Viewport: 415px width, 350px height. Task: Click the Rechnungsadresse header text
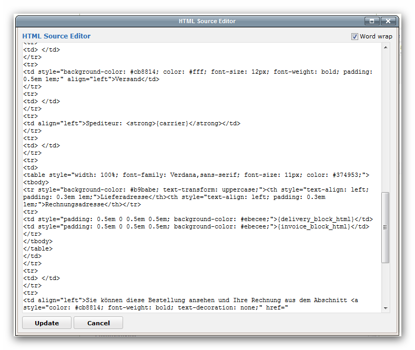point(75,204)
